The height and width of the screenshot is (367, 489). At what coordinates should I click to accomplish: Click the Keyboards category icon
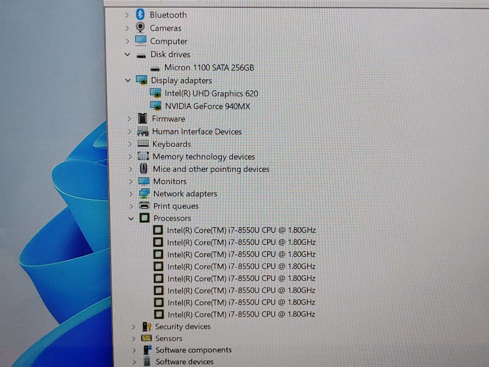[143, 144]
